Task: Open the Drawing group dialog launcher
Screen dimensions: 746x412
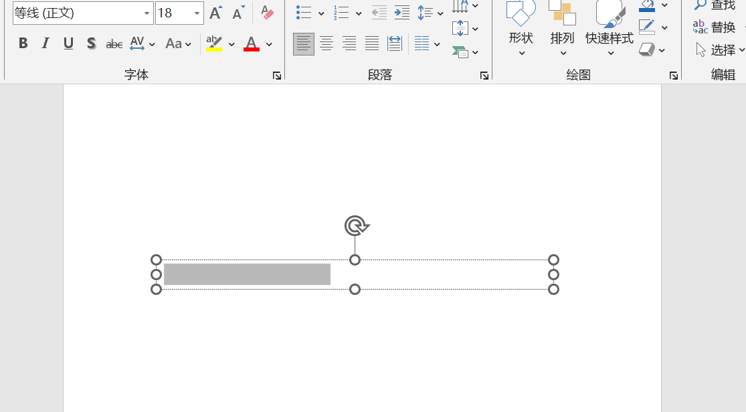Action: pyautogui.click(x=674, y=76)
